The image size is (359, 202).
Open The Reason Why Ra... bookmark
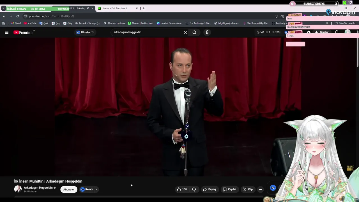point(256,23)
